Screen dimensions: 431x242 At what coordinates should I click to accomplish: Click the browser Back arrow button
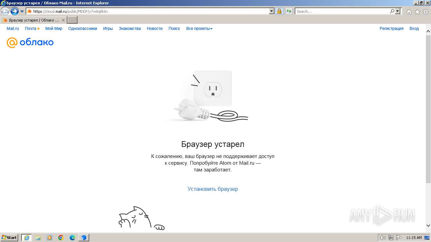point(5,11)
